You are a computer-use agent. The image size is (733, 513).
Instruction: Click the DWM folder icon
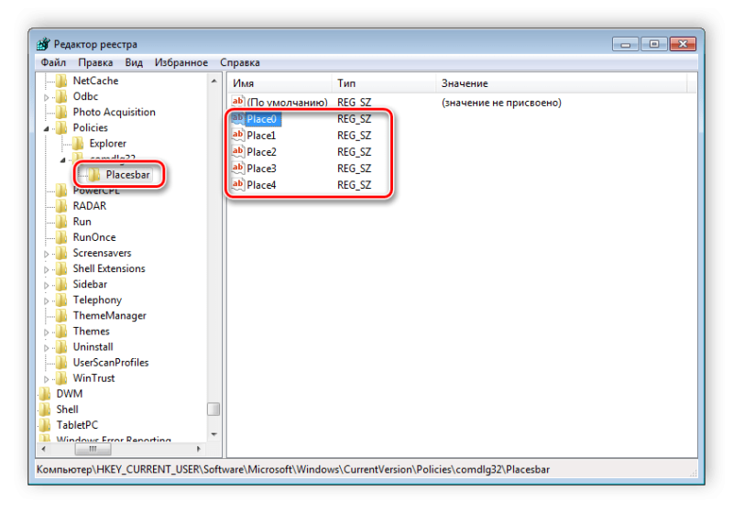coord(45,394)
